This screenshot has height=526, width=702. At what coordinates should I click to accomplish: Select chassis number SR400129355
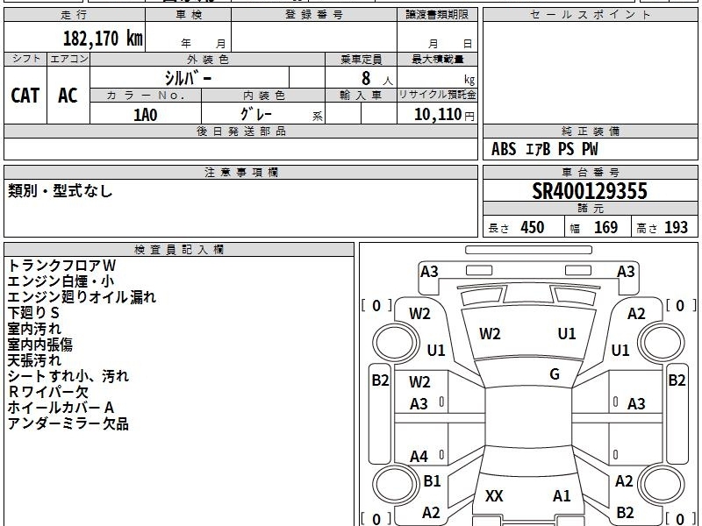(x=590, y=191)
